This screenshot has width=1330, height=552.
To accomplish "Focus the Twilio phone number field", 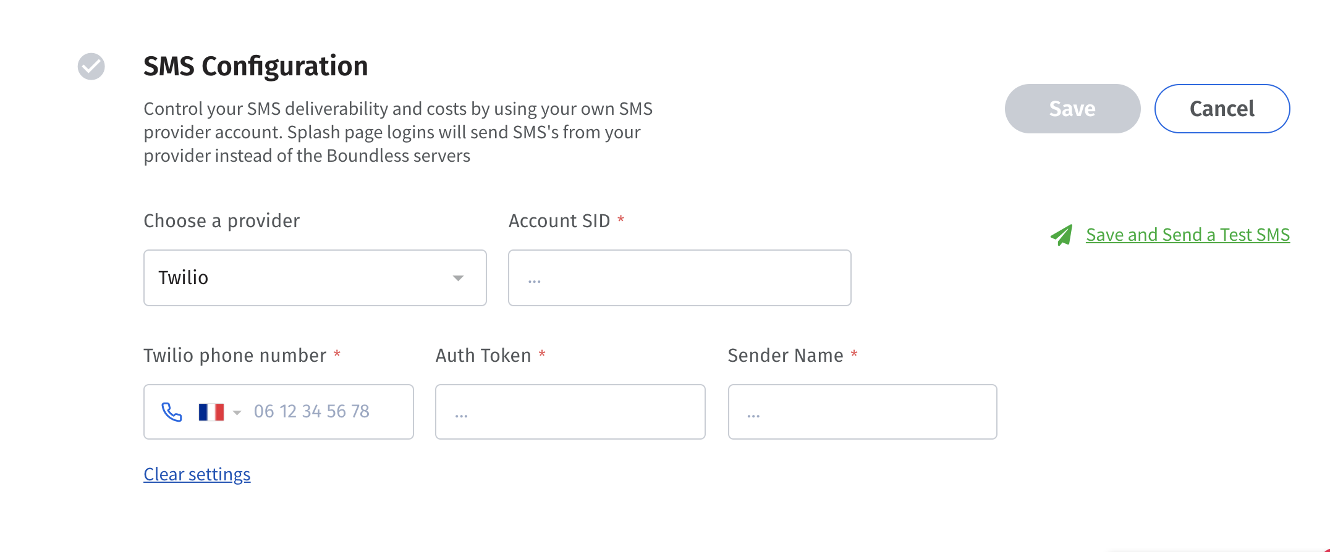I will coord(279,412).
